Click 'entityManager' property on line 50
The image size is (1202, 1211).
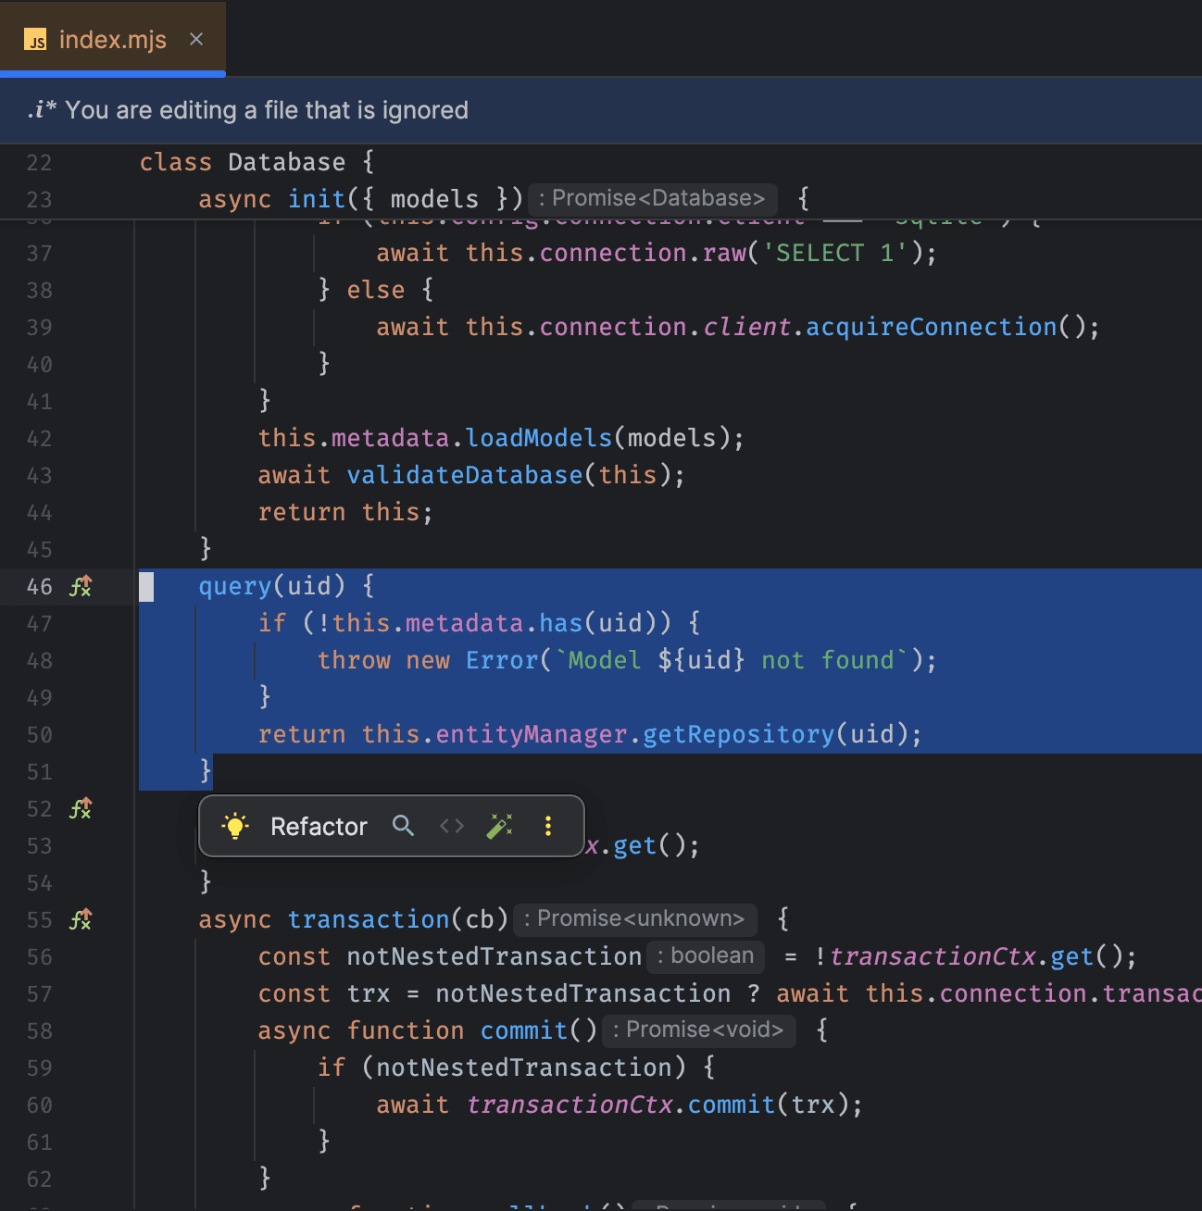532,734
